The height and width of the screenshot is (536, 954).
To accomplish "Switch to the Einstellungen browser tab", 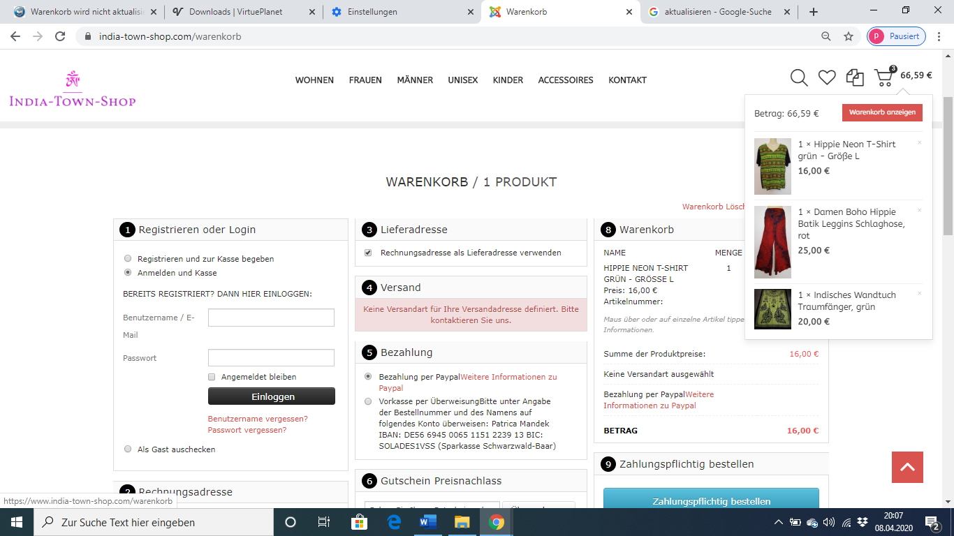I will tap(401, 12).
